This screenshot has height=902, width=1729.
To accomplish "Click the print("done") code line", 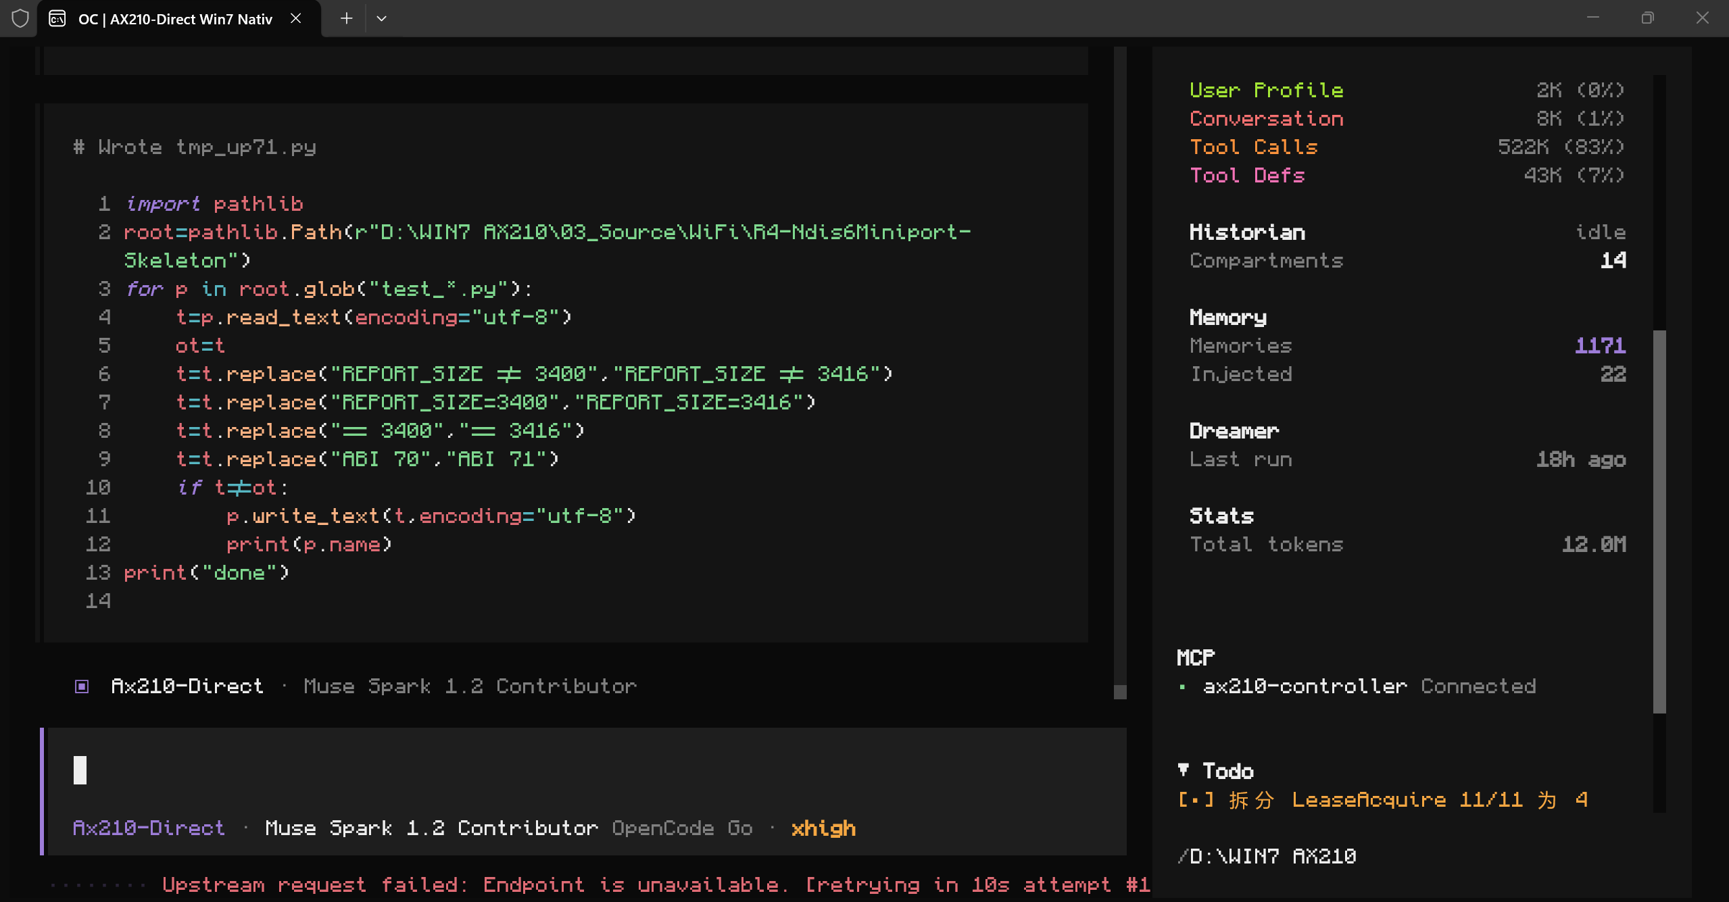I will coord(207,572).
